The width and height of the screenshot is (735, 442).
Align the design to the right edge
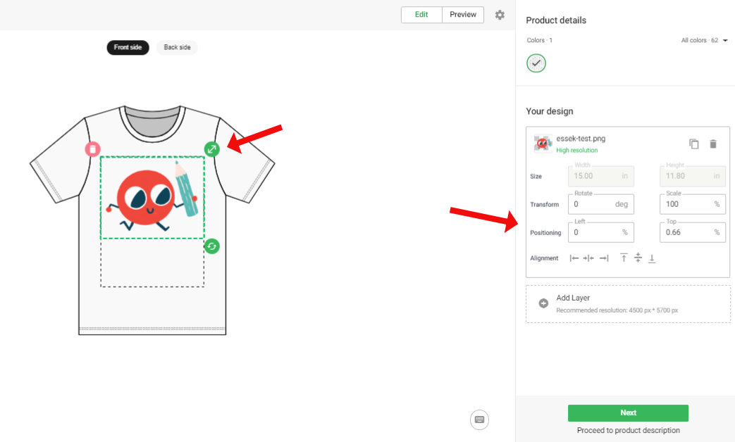point(604,258)
